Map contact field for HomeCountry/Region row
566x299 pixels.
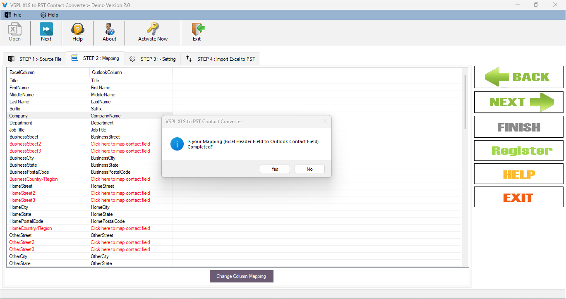[120, 228]
